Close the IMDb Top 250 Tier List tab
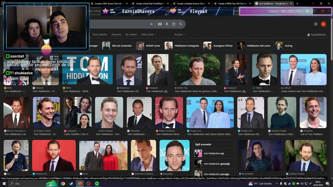Viewport: 333px width, 187px height. pos(250,4)
